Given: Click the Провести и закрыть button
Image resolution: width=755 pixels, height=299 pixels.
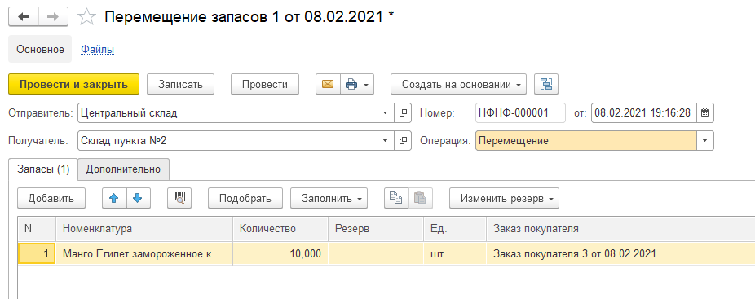Looking at the screenshot, I should [x=73, y=84].
